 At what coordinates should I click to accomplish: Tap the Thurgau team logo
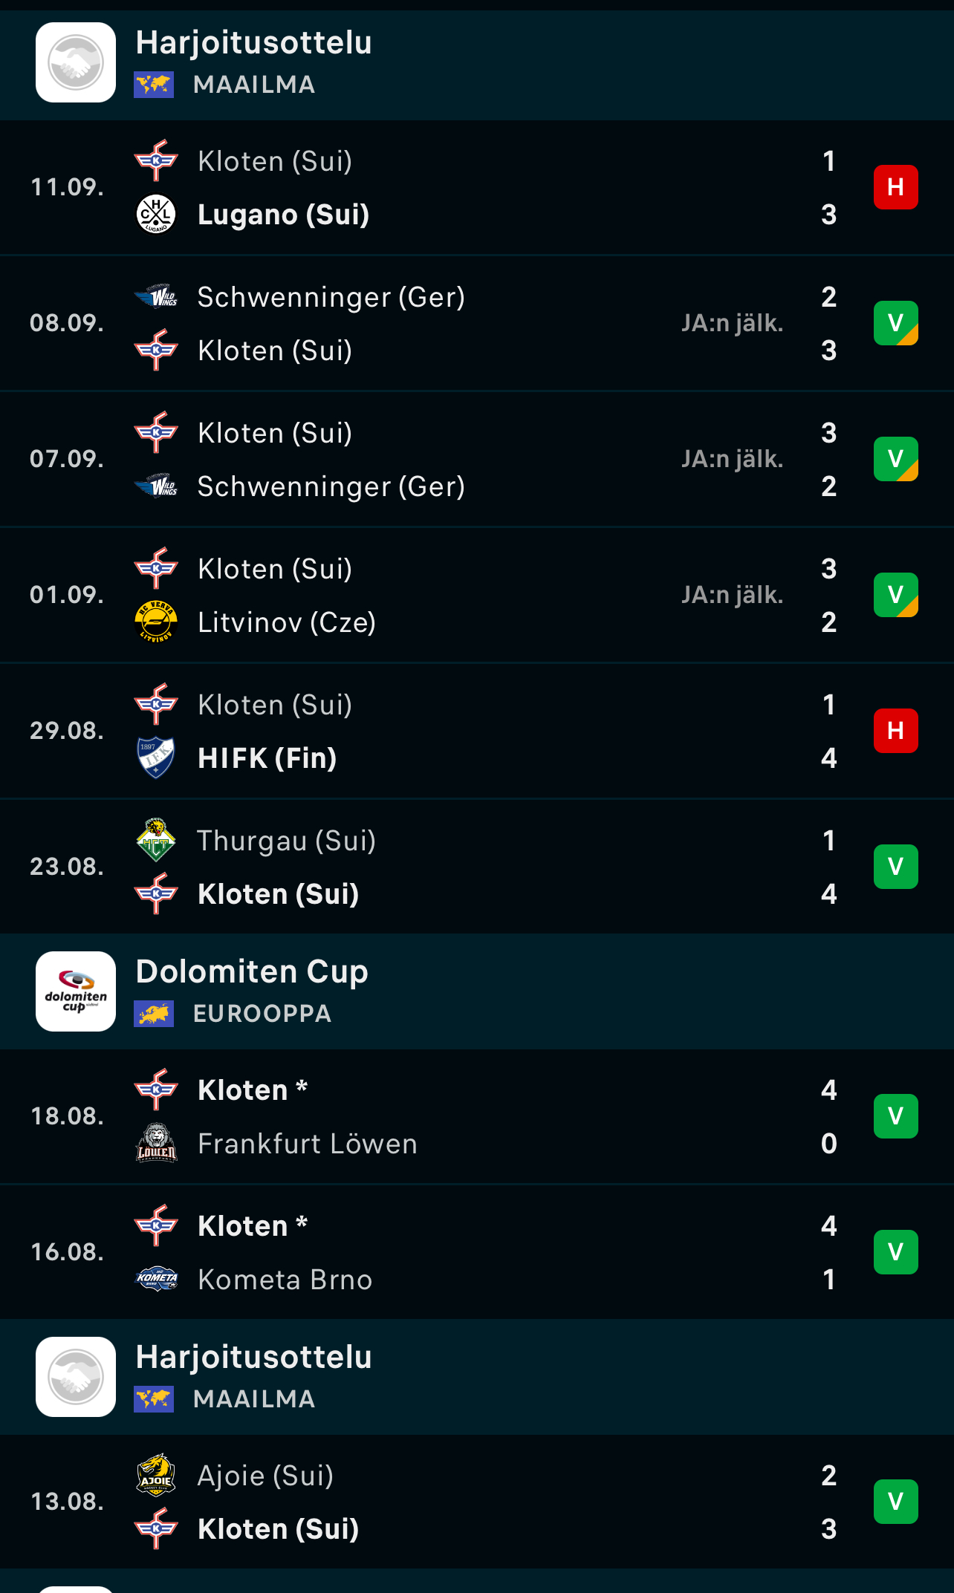point(156,840)
